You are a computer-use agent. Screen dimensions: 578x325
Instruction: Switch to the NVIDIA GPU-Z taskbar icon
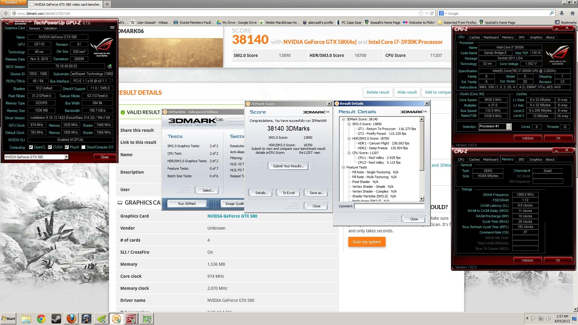(101, 319)
